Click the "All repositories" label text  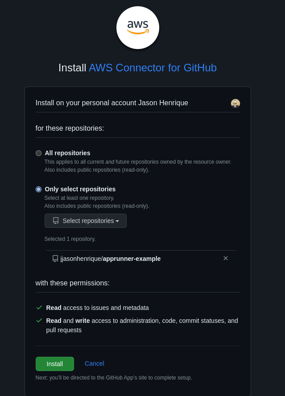(67, 153)
